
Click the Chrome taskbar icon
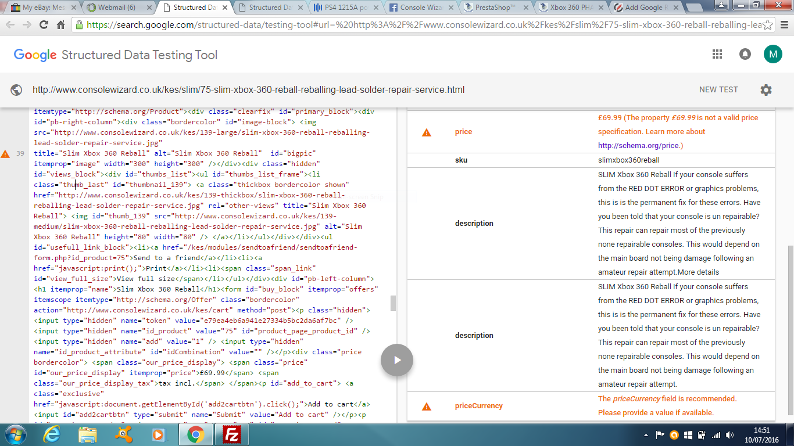click(x=195, y=434)
